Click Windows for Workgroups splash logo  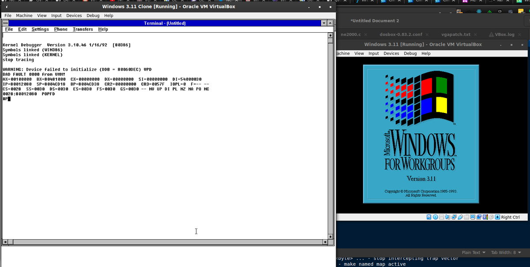click(421, 134)
